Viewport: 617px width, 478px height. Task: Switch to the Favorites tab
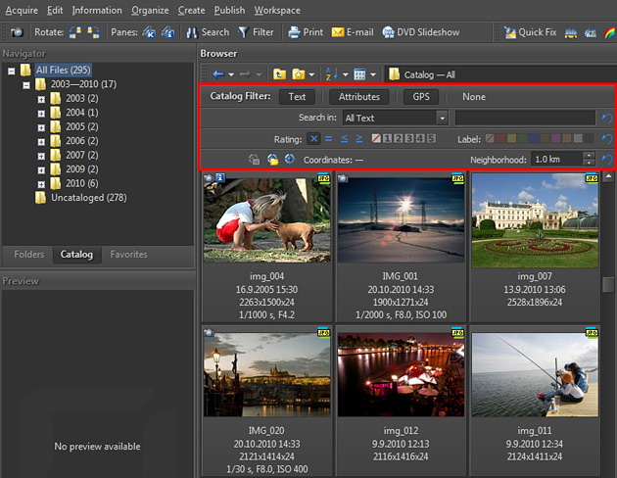tap(128, 254)
